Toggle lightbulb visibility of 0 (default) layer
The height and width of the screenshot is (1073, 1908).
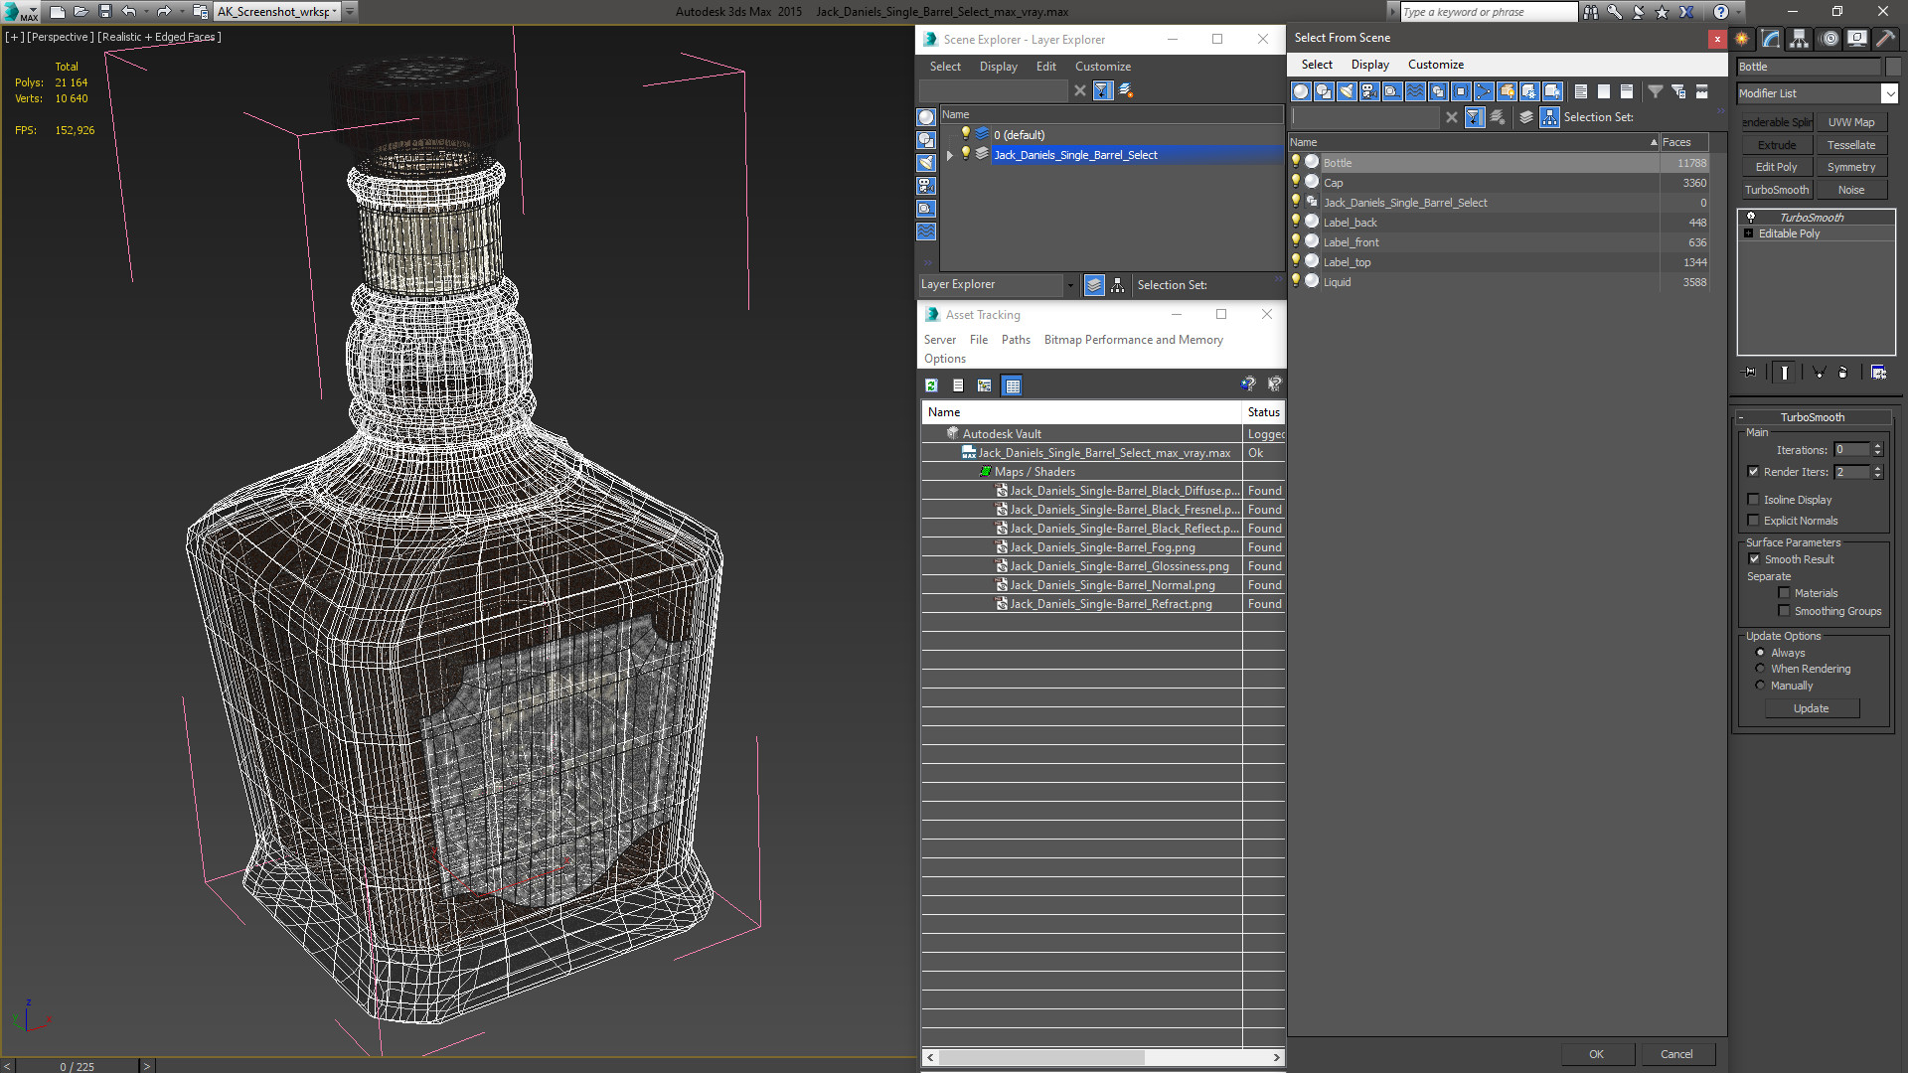(965, 134)
